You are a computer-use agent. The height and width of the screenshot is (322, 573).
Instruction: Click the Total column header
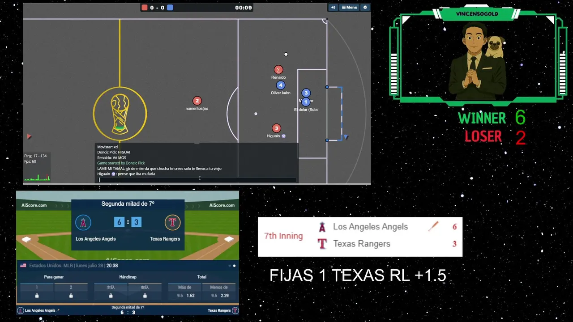click(x=202, y=277)
